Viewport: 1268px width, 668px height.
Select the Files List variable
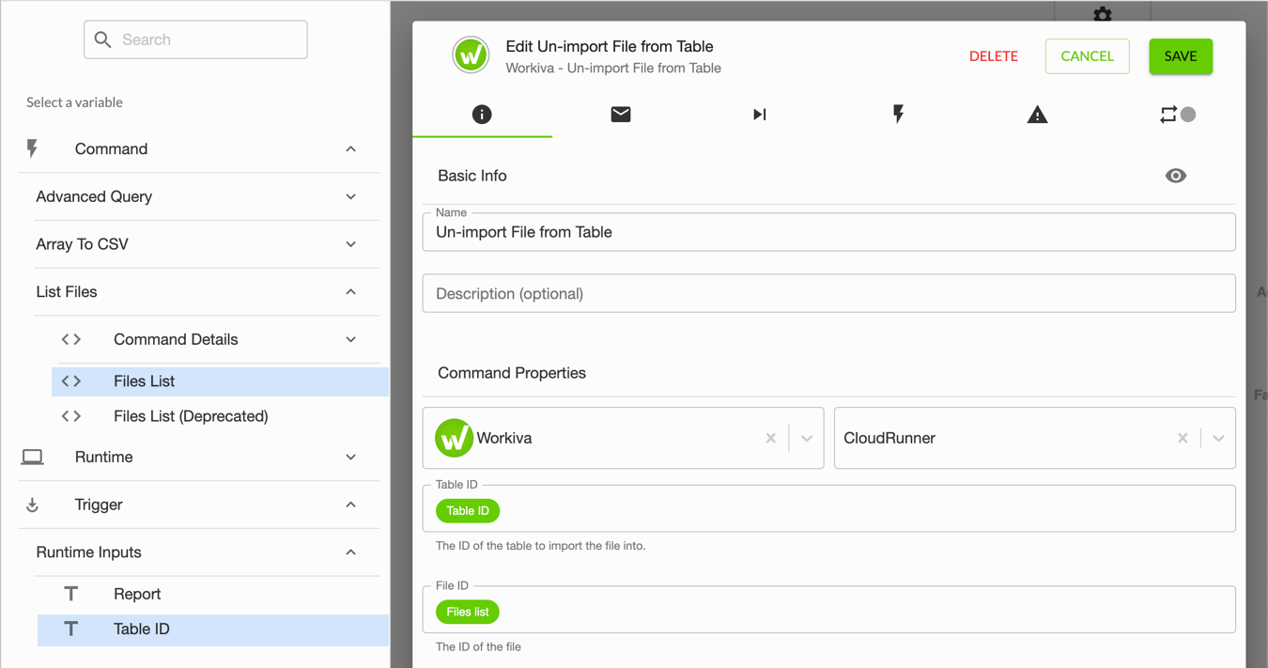pos(220,381)
